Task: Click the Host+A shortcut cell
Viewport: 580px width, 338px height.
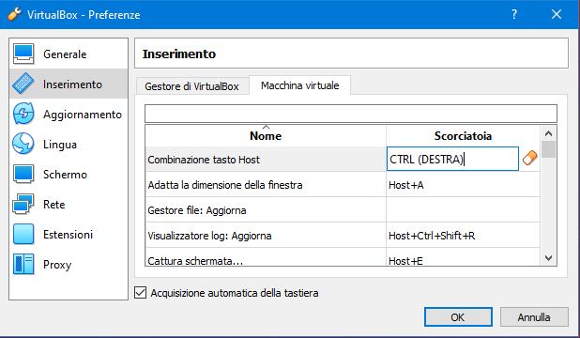Action: 463,185
